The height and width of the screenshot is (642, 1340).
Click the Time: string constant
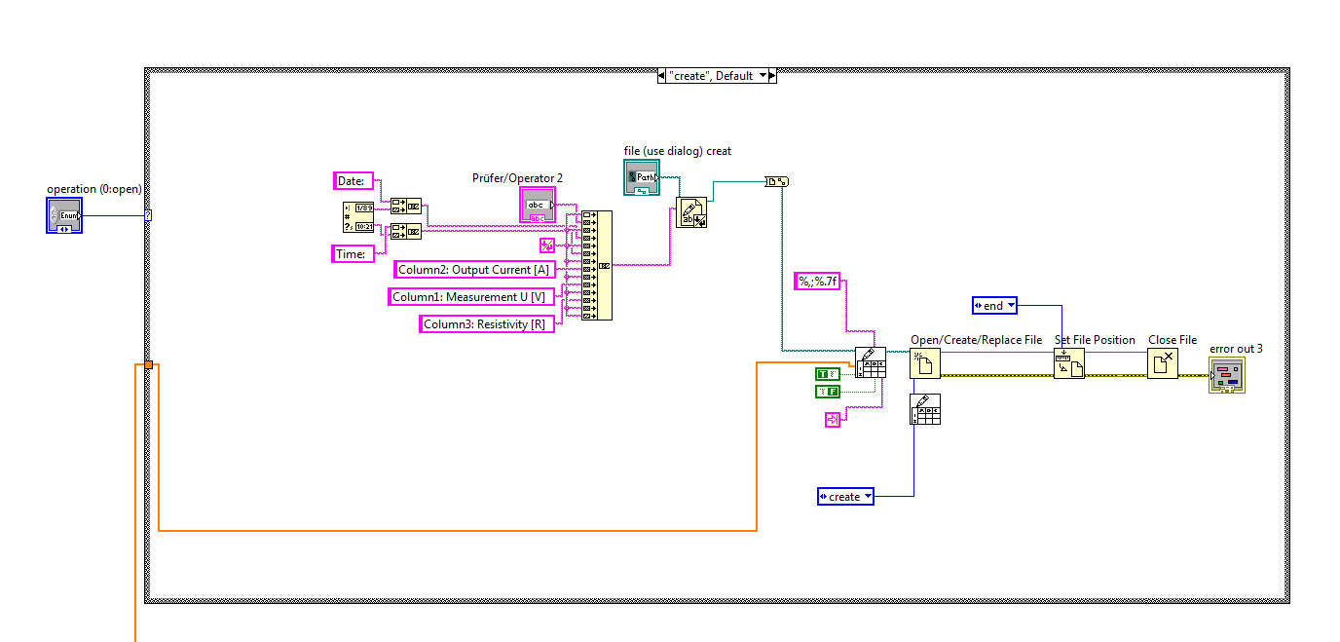click(x=353, y=253)
